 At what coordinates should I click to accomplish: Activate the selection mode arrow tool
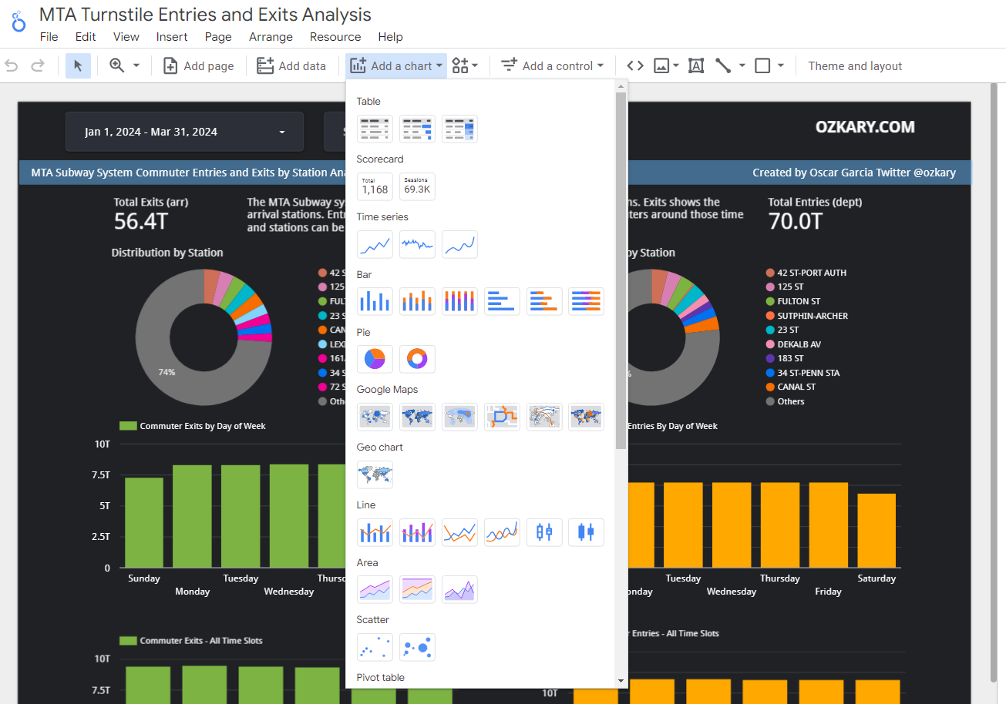78,66
